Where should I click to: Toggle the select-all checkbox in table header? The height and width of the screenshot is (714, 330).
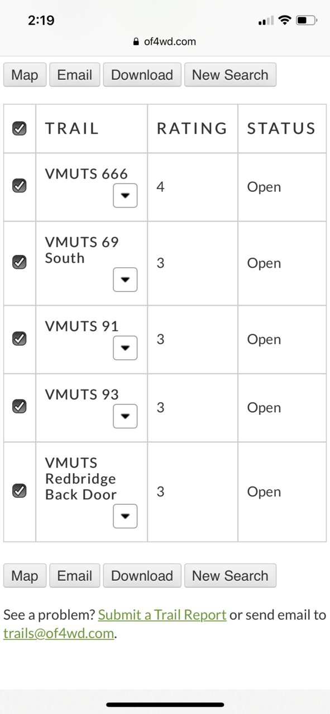(20, 128)
